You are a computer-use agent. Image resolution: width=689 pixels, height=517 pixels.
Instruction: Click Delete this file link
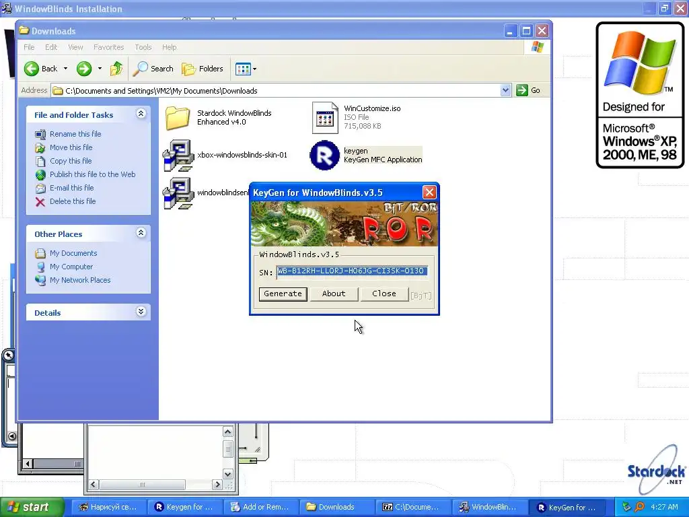73,201
